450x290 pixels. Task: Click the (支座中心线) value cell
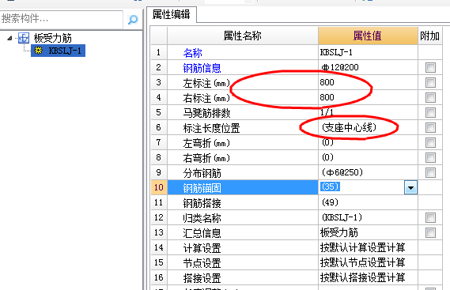coord(368,127)
